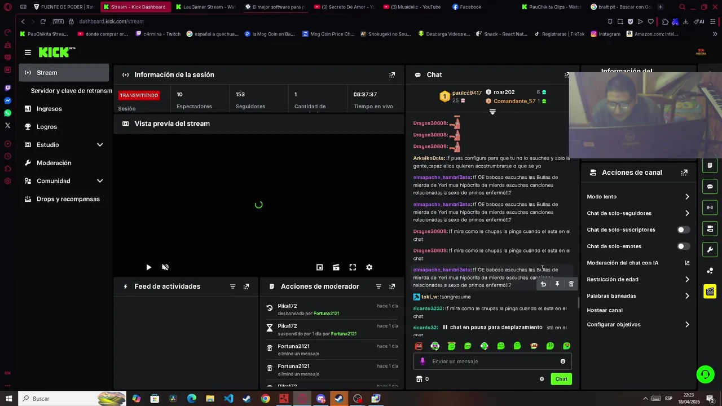Toggle Chat de solo-emotes
This screenshot has height=406, width=722.
point(683,246)
